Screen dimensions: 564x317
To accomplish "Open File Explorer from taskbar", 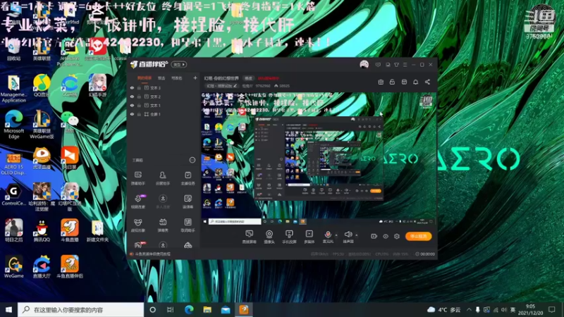I will (207, 310).
